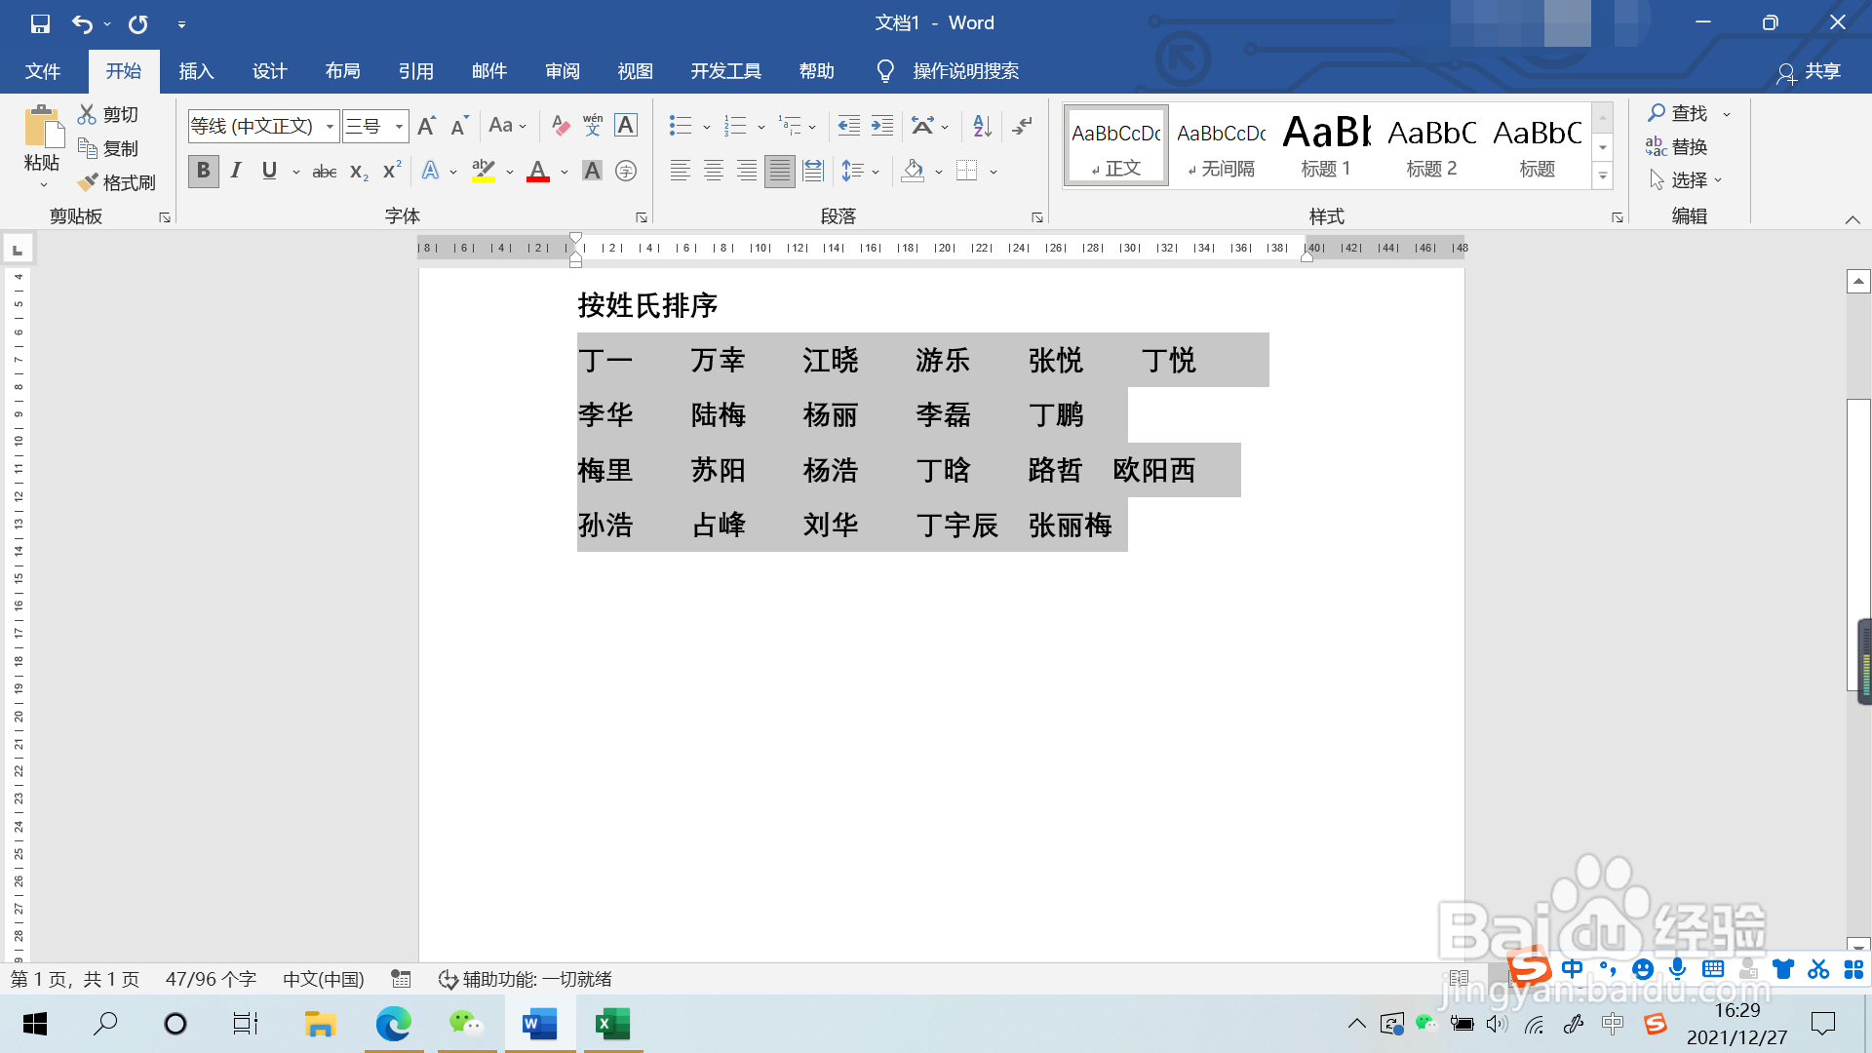
Task: Expand the Styles gallery more arrow
Action: pos(1603,176)
